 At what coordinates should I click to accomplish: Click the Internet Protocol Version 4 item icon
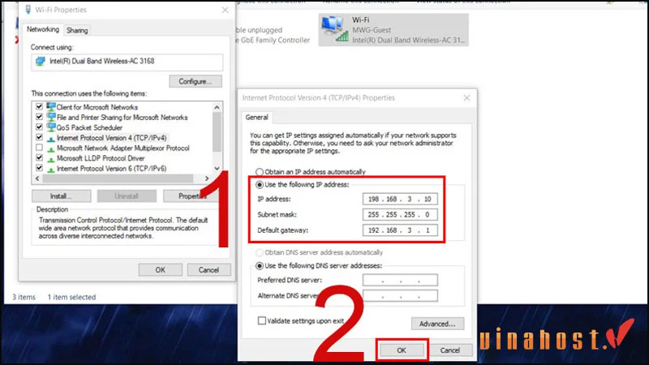coord(51,138)
